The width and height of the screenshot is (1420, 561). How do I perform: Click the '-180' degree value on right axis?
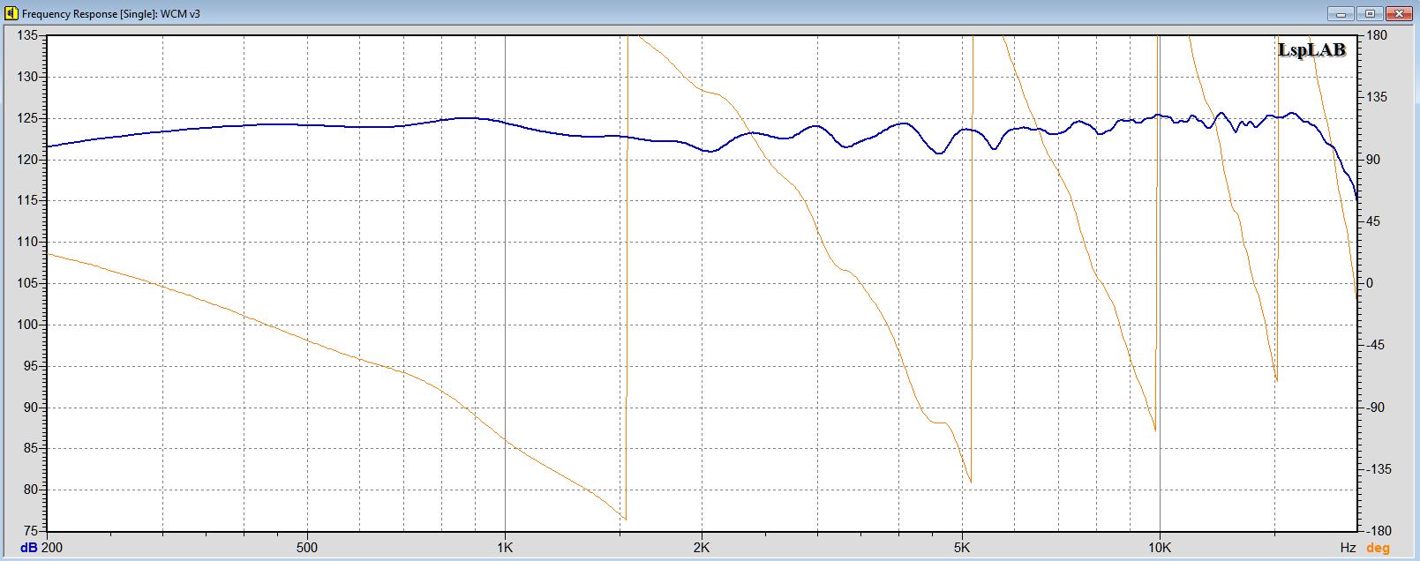tap(1379, 531)
